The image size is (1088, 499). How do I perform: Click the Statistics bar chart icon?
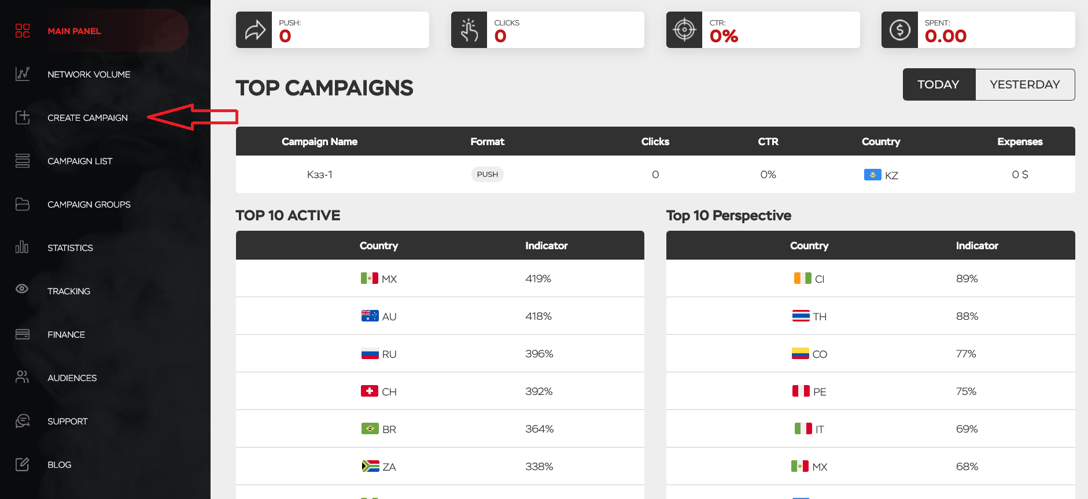pyautogui.click(x=23, y=247)
